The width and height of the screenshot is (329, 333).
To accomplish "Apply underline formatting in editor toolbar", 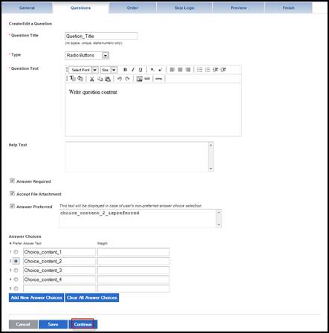I will (x=140, y=70).
